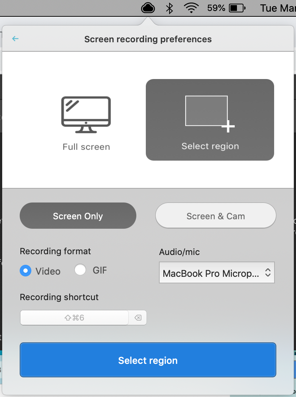Click the back arrow icon
The width and height of the screenshot is (296, 397).
tap(15, 39)
